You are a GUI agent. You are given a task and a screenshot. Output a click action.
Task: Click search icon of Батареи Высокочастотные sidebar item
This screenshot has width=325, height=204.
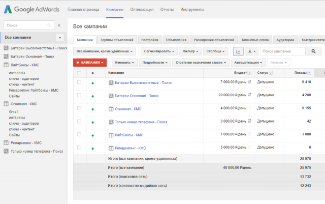(x=6, y=48)
